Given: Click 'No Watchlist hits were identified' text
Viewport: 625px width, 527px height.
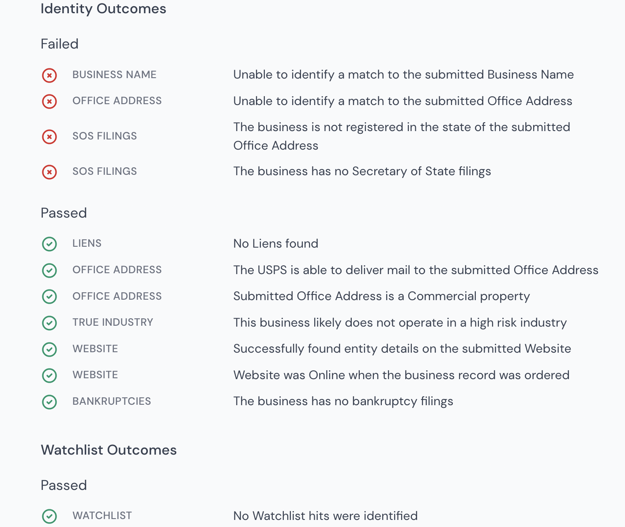Looking at the screenshot, I should click(325, 516).
